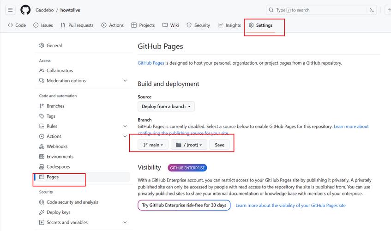Click the Projects table icon
Screen dimensions: 391x231
[x=134, y=25]
